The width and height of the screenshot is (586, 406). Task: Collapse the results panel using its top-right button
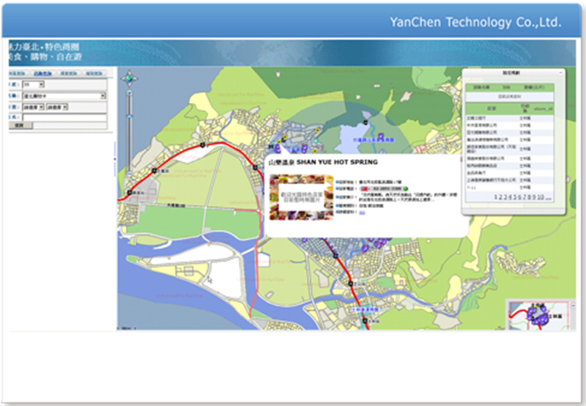point(560,72)
